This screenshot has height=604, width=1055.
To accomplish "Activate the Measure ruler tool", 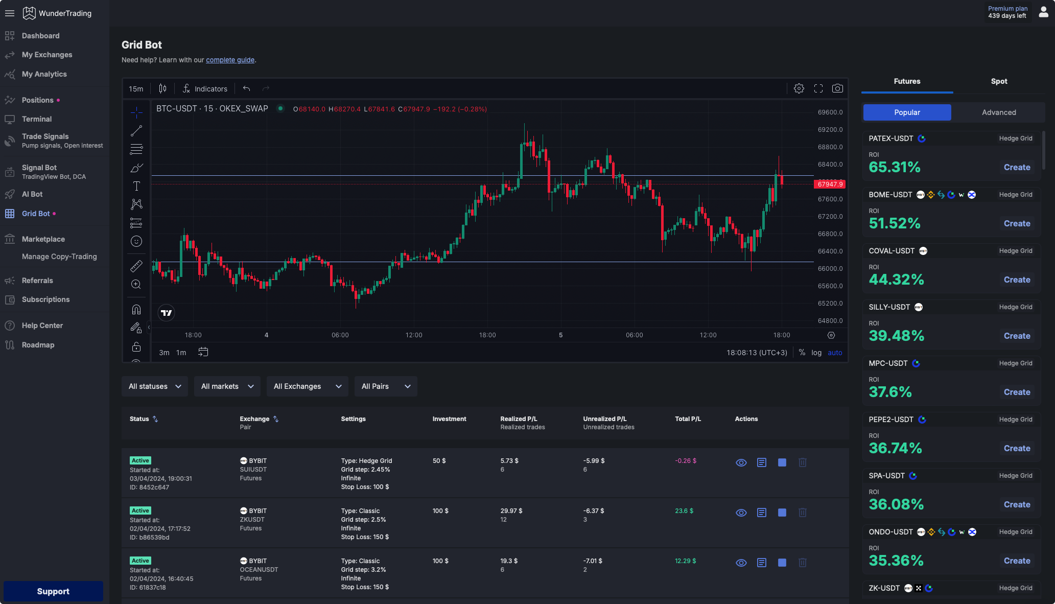I will pyautogui.click(x=136, y=266).
